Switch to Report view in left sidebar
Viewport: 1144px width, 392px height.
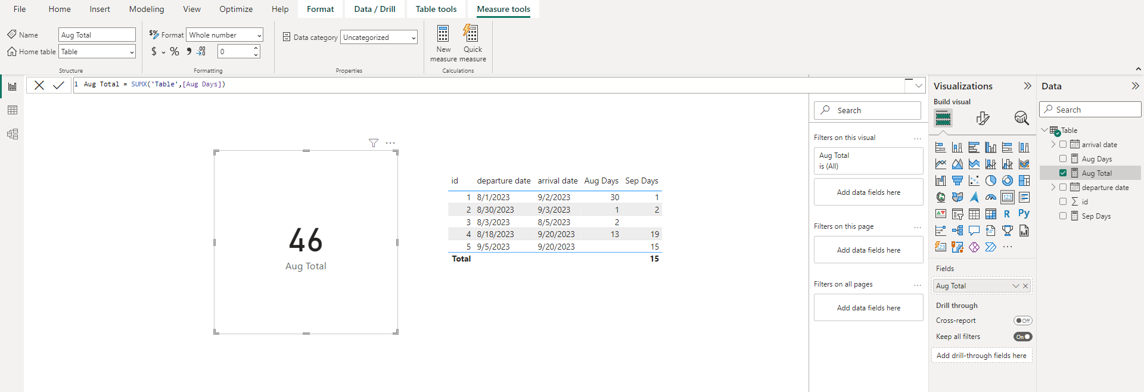pyautogui.click(x=12, y=86)
